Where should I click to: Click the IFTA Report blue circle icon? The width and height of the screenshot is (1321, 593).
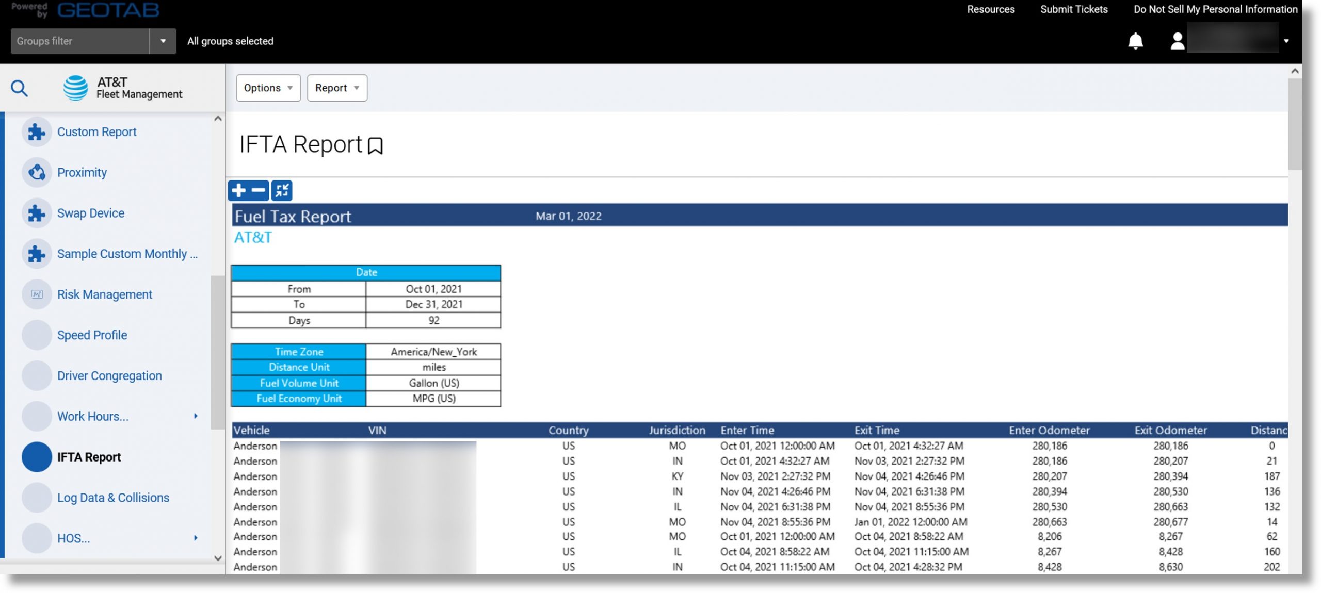click(x=37, y=457)
